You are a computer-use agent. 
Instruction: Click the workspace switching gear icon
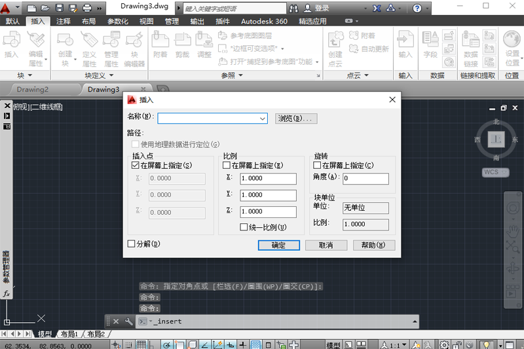click(444, 344)
